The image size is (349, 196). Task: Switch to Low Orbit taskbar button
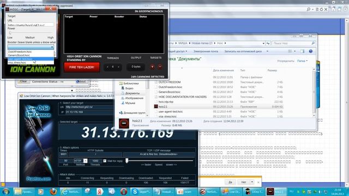coord(231,191)
